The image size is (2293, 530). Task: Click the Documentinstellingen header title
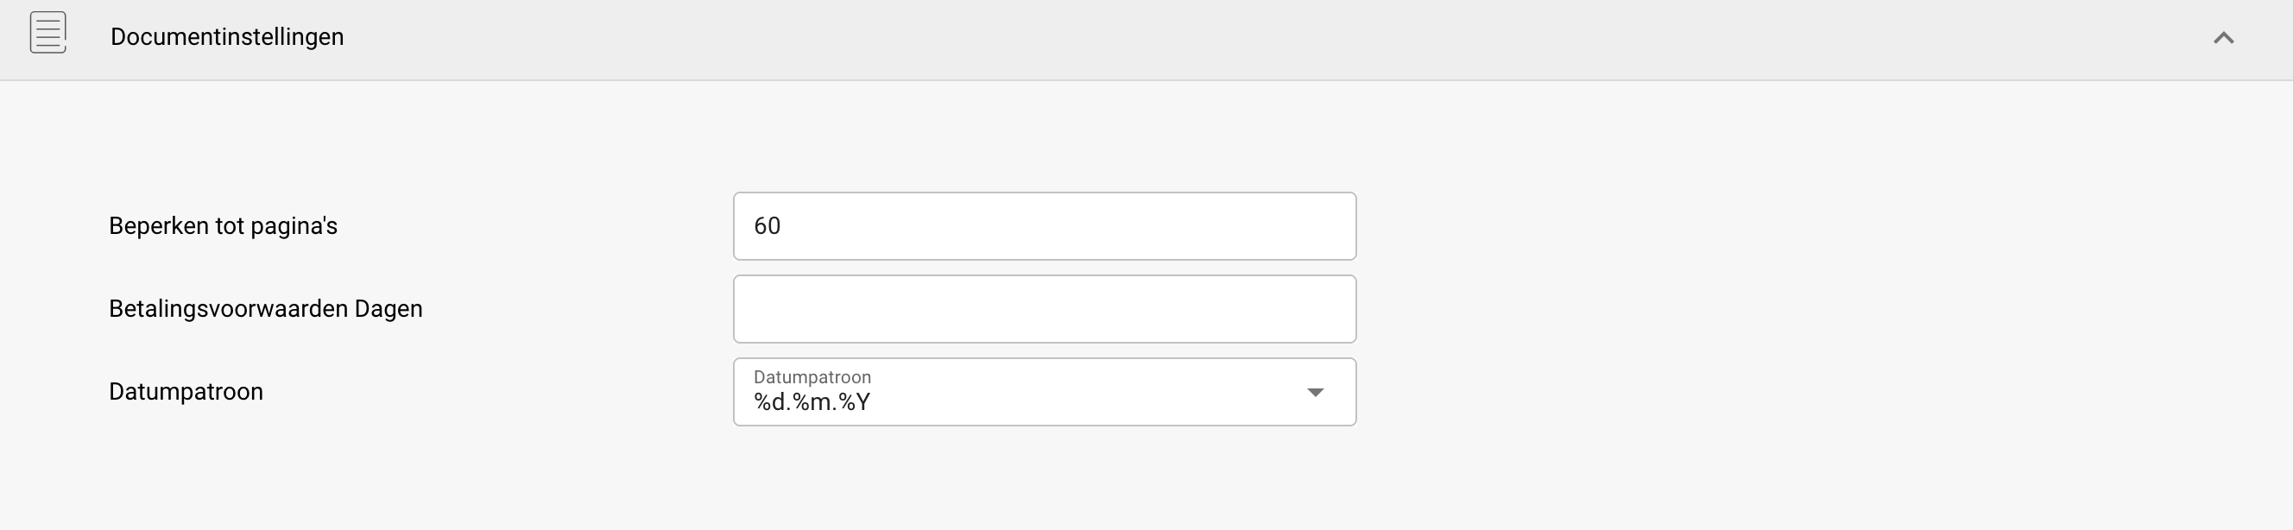(x=227, y=37)
